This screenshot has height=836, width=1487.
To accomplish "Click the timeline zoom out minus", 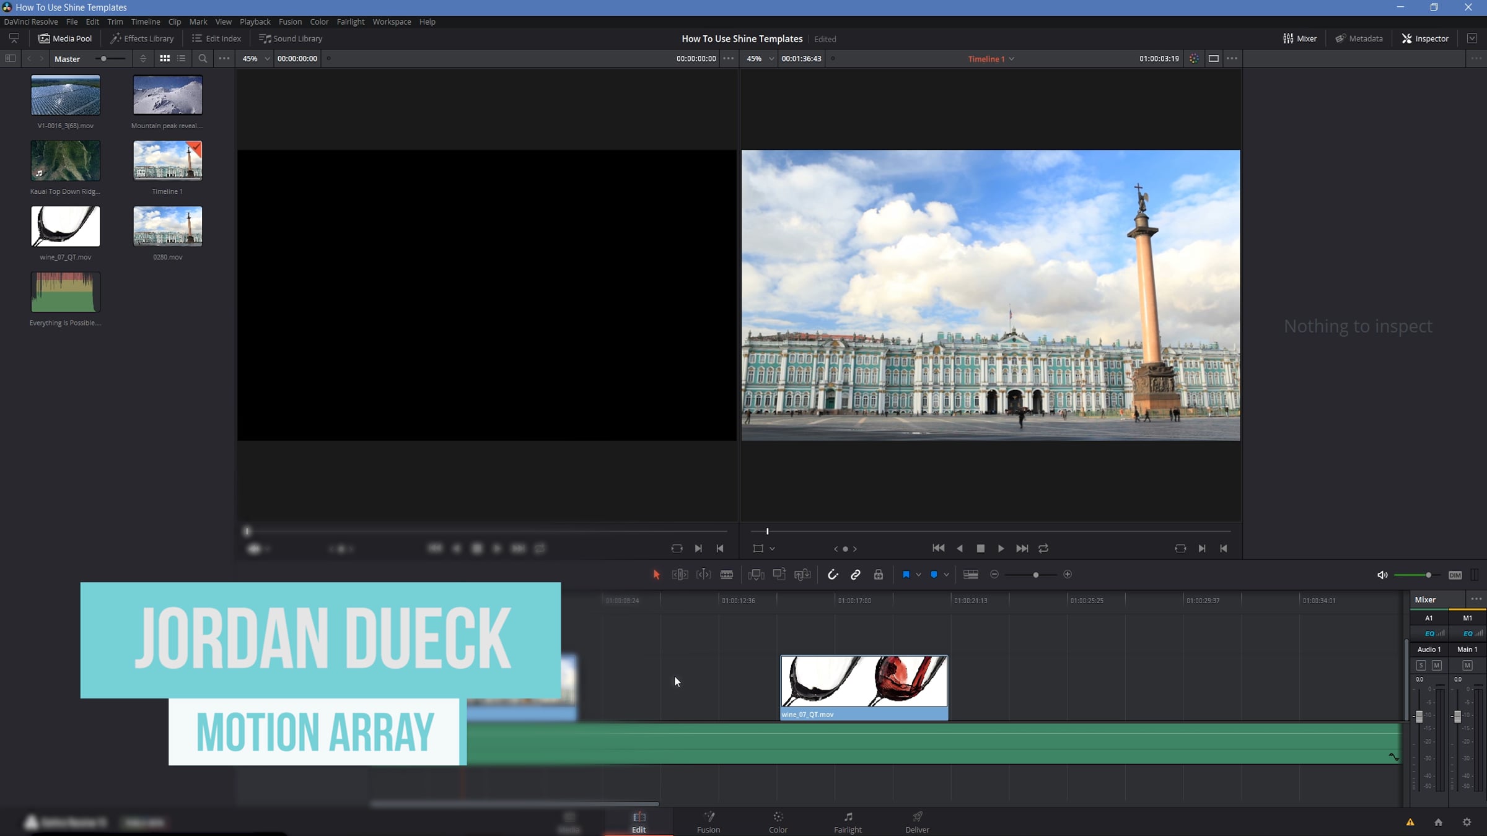I will coord(994,575).
